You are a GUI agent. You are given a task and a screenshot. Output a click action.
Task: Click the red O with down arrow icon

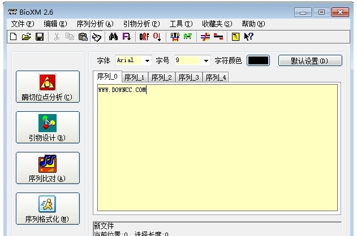point(157,37)
